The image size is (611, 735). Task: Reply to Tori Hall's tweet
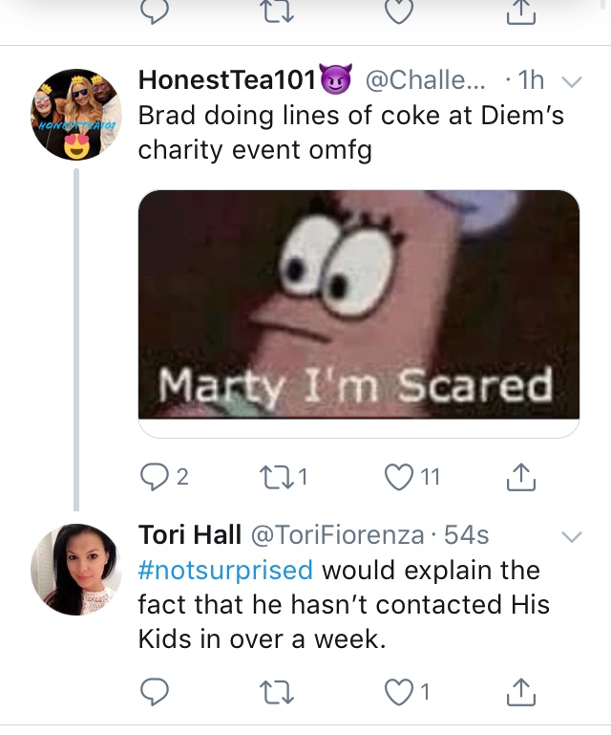(155, 692)
